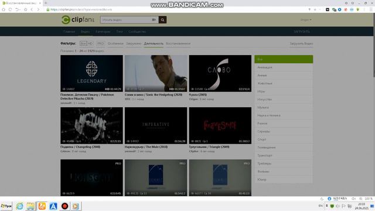Select the Аниме category
375x211 pixels.
pyautogui.click(x=284, y=76)
